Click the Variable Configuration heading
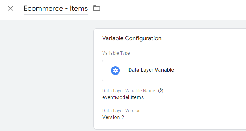 click(x=132, y=38)
